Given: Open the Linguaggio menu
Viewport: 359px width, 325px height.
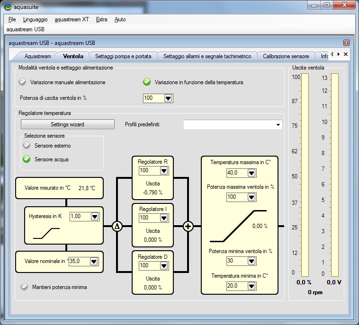Looking at the screenshot, I should coord(35,19).
